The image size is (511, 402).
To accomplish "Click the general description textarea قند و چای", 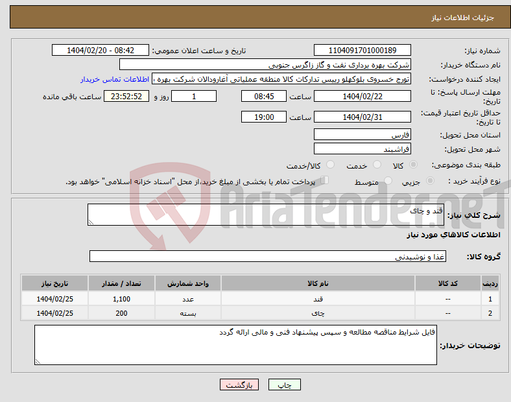I will tap(266, 215).
